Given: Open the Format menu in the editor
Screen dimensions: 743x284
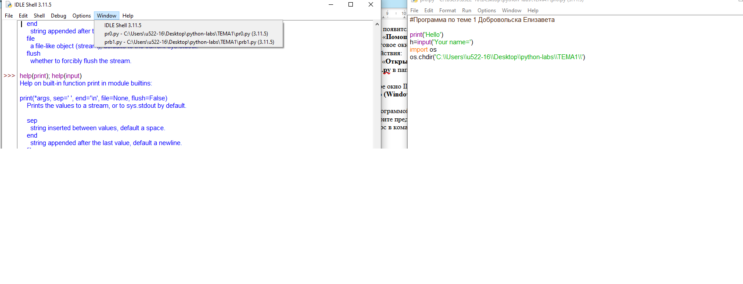Looking at the screenshot, I should click(x=447, y=11).
